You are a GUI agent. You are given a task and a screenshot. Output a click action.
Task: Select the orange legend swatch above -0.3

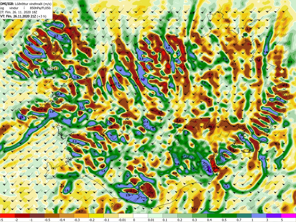(x=81, y=215)
